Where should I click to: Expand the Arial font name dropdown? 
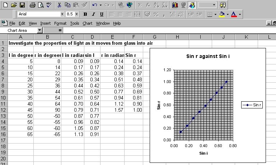(x=62, y=14)
